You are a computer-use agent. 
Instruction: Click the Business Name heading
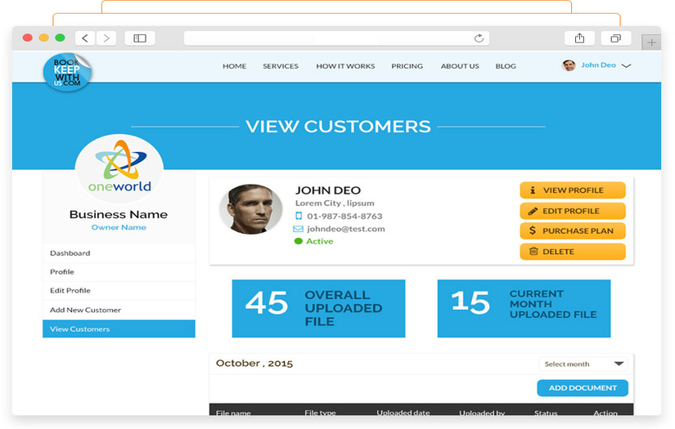pyautogui.click(x=119, y=214)
